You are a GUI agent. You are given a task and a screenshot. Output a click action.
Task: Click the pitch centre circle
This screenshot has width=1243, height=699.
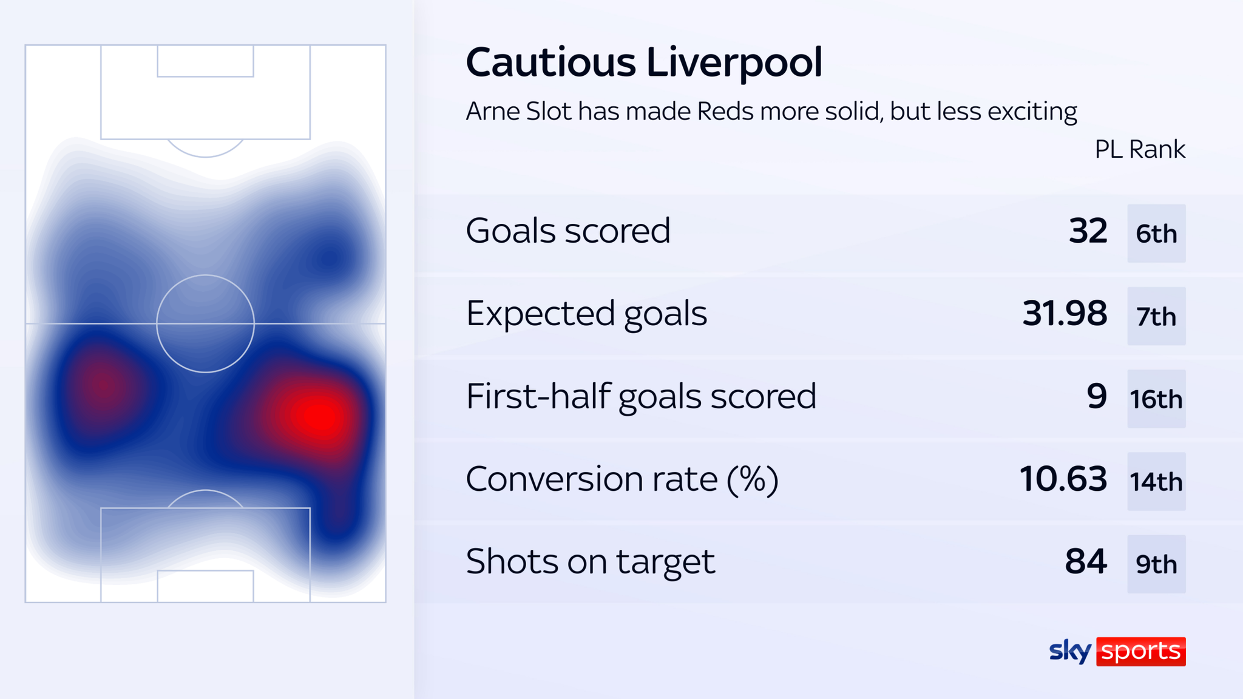[x=205, y=323]
